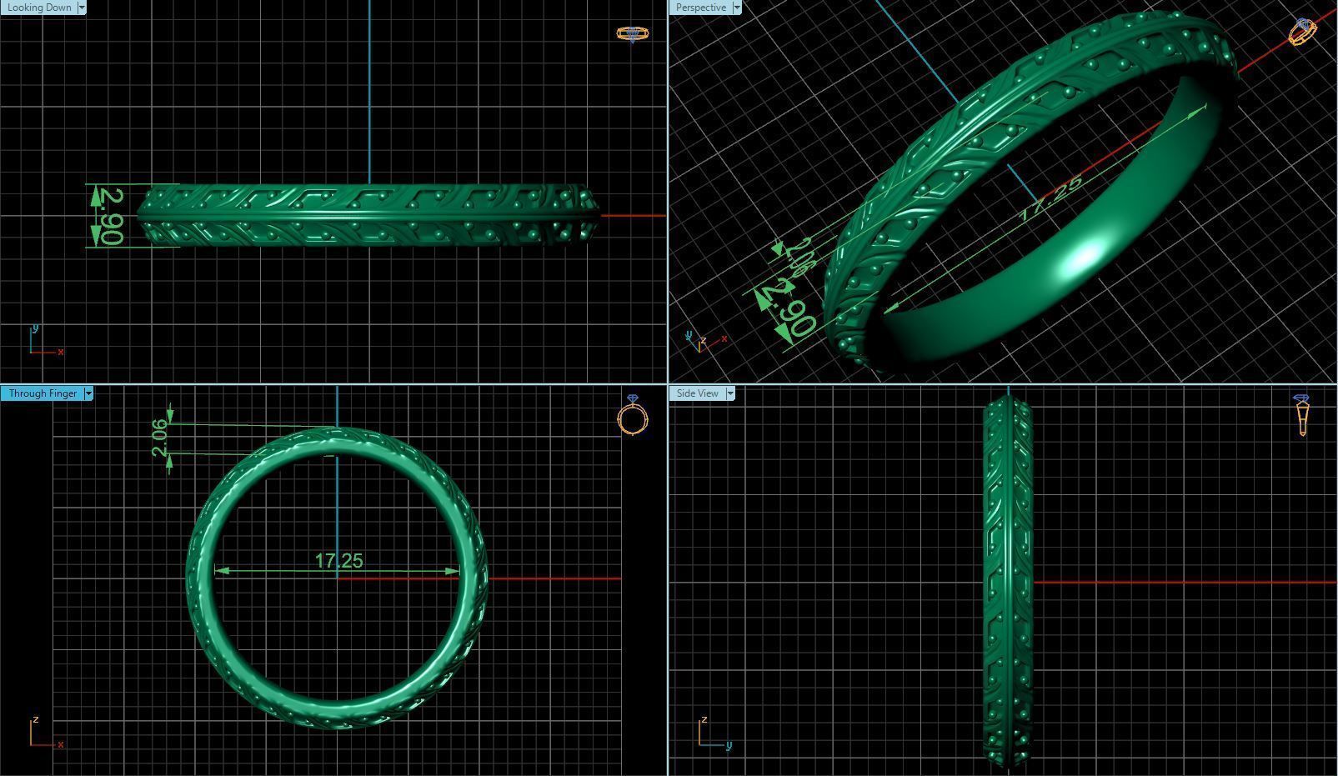The height and width of the screenshot is (776, 1338).
Task: Select the ring band in Side View
Action: tap(1007, 582)
